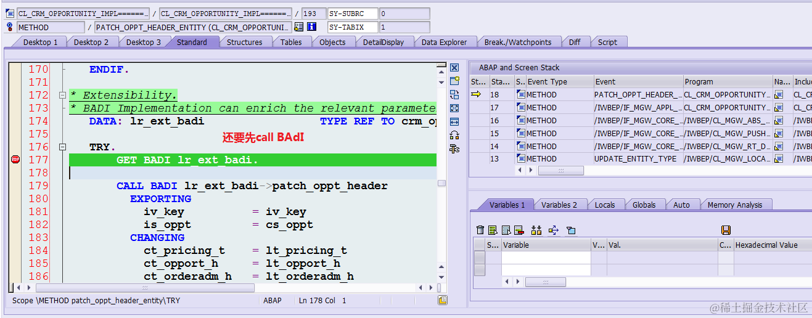
Task: Click the event type icon left of METHOD field
Action: coord(10,27)
